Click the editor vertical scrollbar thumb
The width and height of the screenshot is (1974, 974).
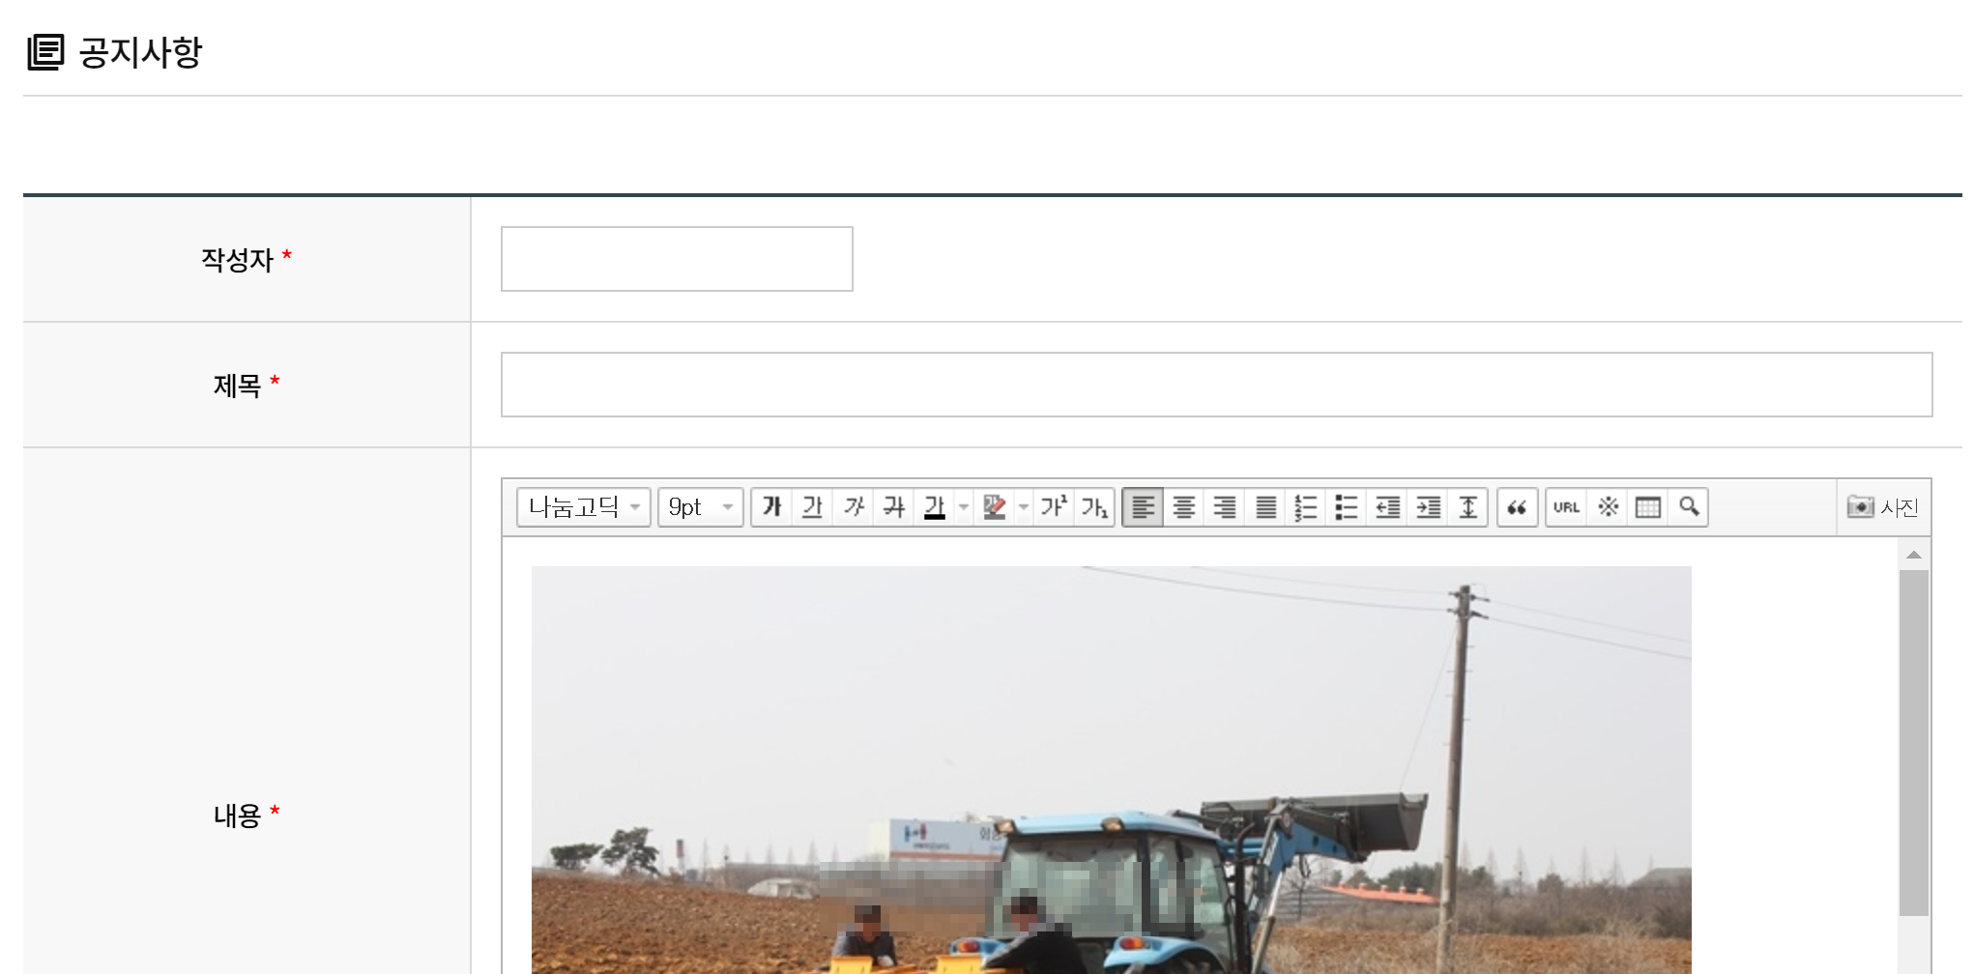(x=1913, y=742)
